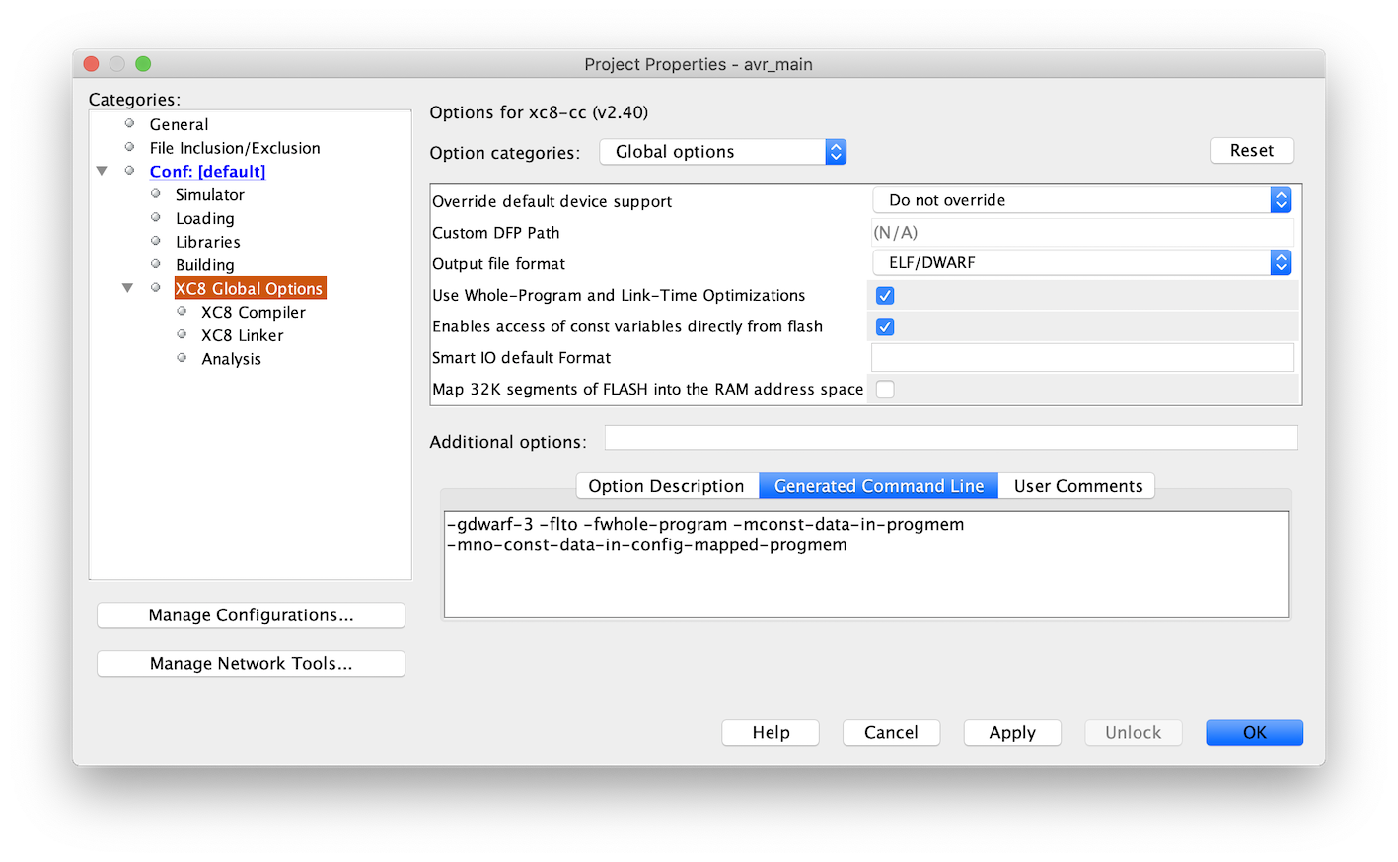The width and height of the screenshot is (1398, 862).
Task: Click the Conf: [default] link
Action: (x=207, y=172)
